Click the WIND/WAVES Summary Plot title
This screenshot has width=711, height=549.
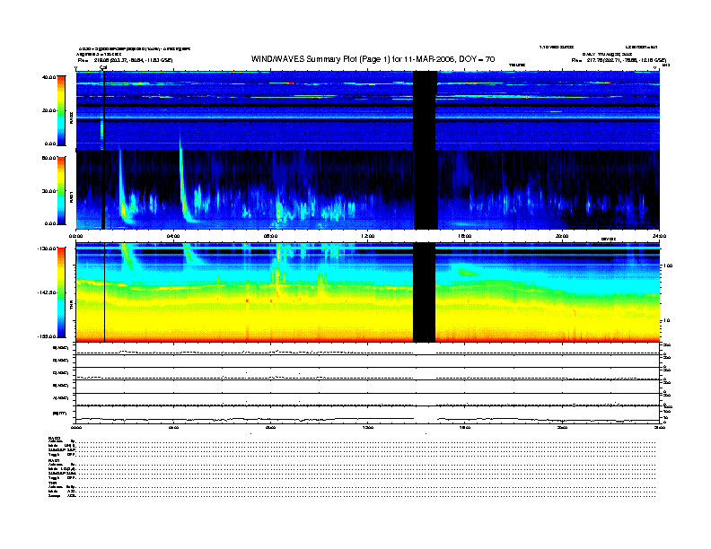click(x=373, y=59)
